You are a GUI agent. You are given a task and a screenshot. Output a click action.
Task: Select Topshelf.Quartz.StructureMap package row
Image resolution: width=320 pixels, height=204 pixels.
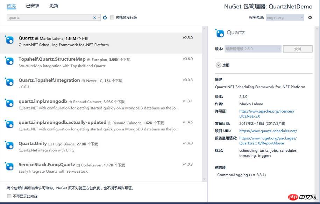pyautogui.click(x=101, y=64)
